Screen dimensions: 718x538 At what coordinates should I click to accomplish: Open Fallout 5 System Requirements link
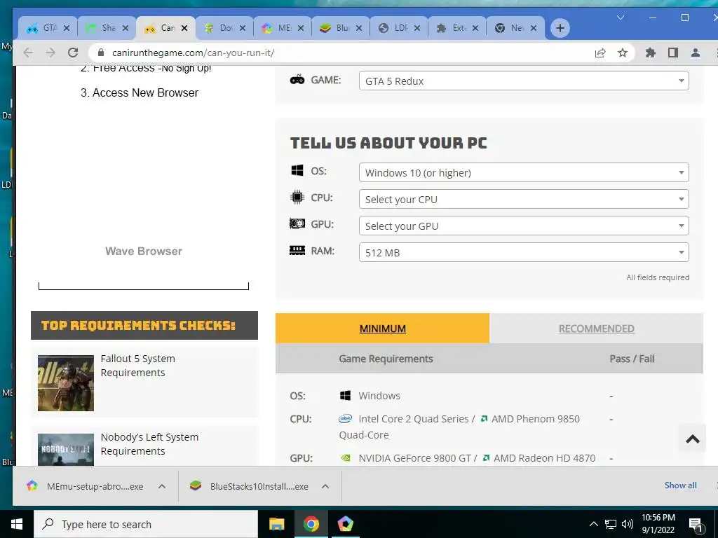click(138, 366)
